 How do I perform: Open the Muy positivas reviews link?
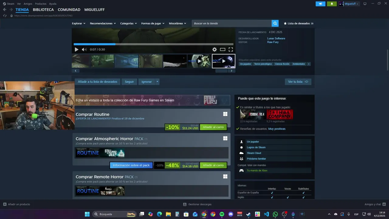[x=277, y=129]
